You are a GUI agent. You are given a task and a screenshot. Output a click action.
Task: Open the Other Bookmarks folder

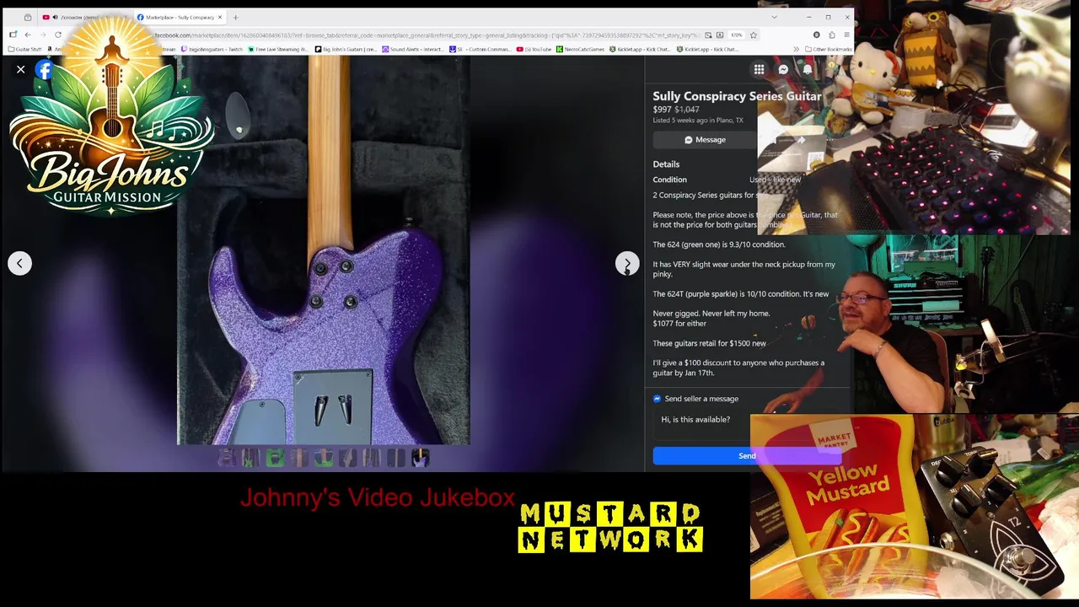tap(829, 49)
